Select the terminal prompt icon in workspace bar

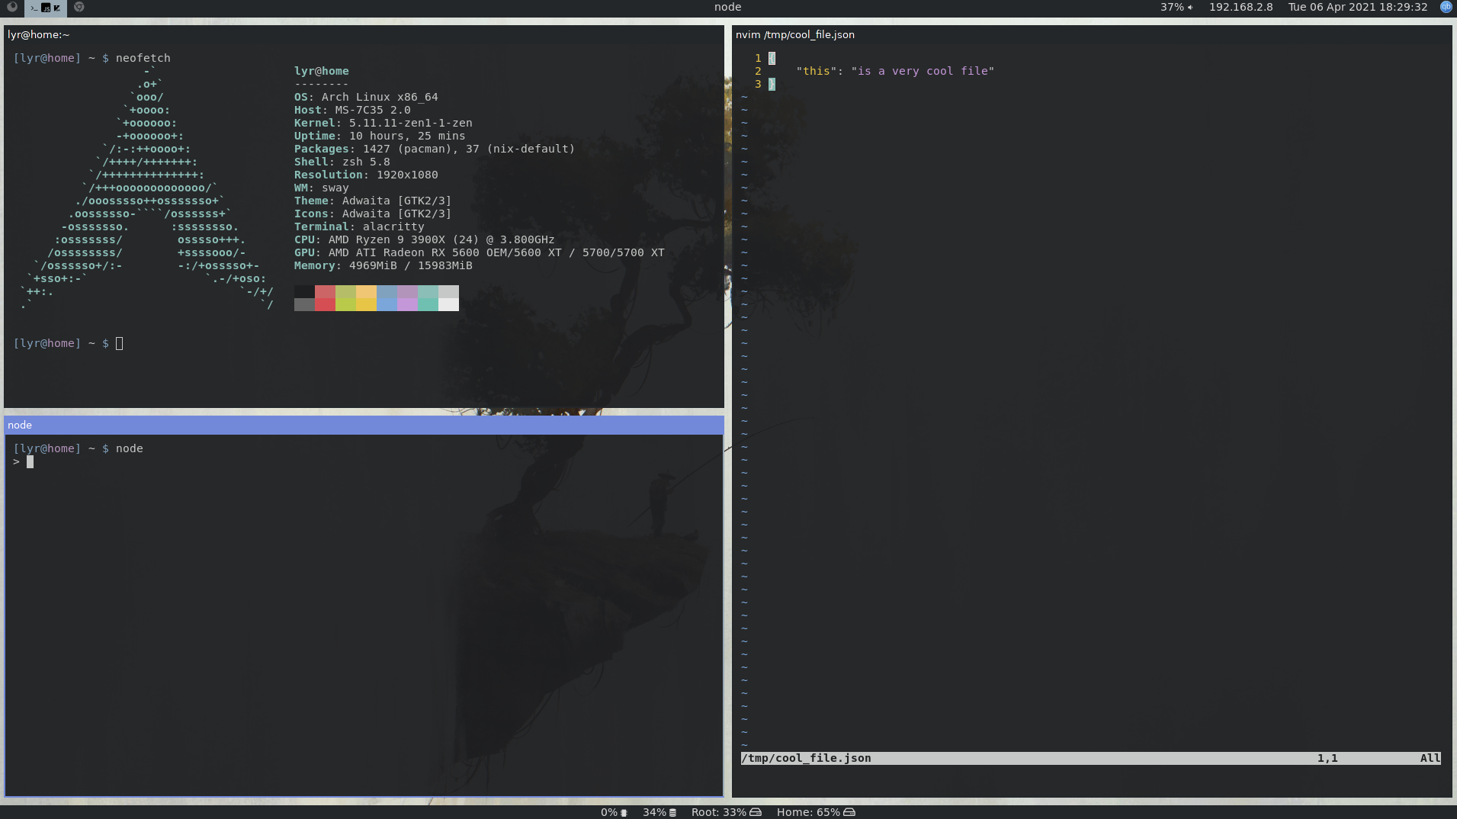pos(34,8)
